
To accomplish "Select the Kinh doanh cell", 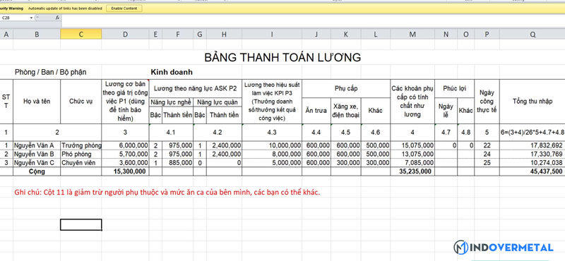I will pos(172,72).
